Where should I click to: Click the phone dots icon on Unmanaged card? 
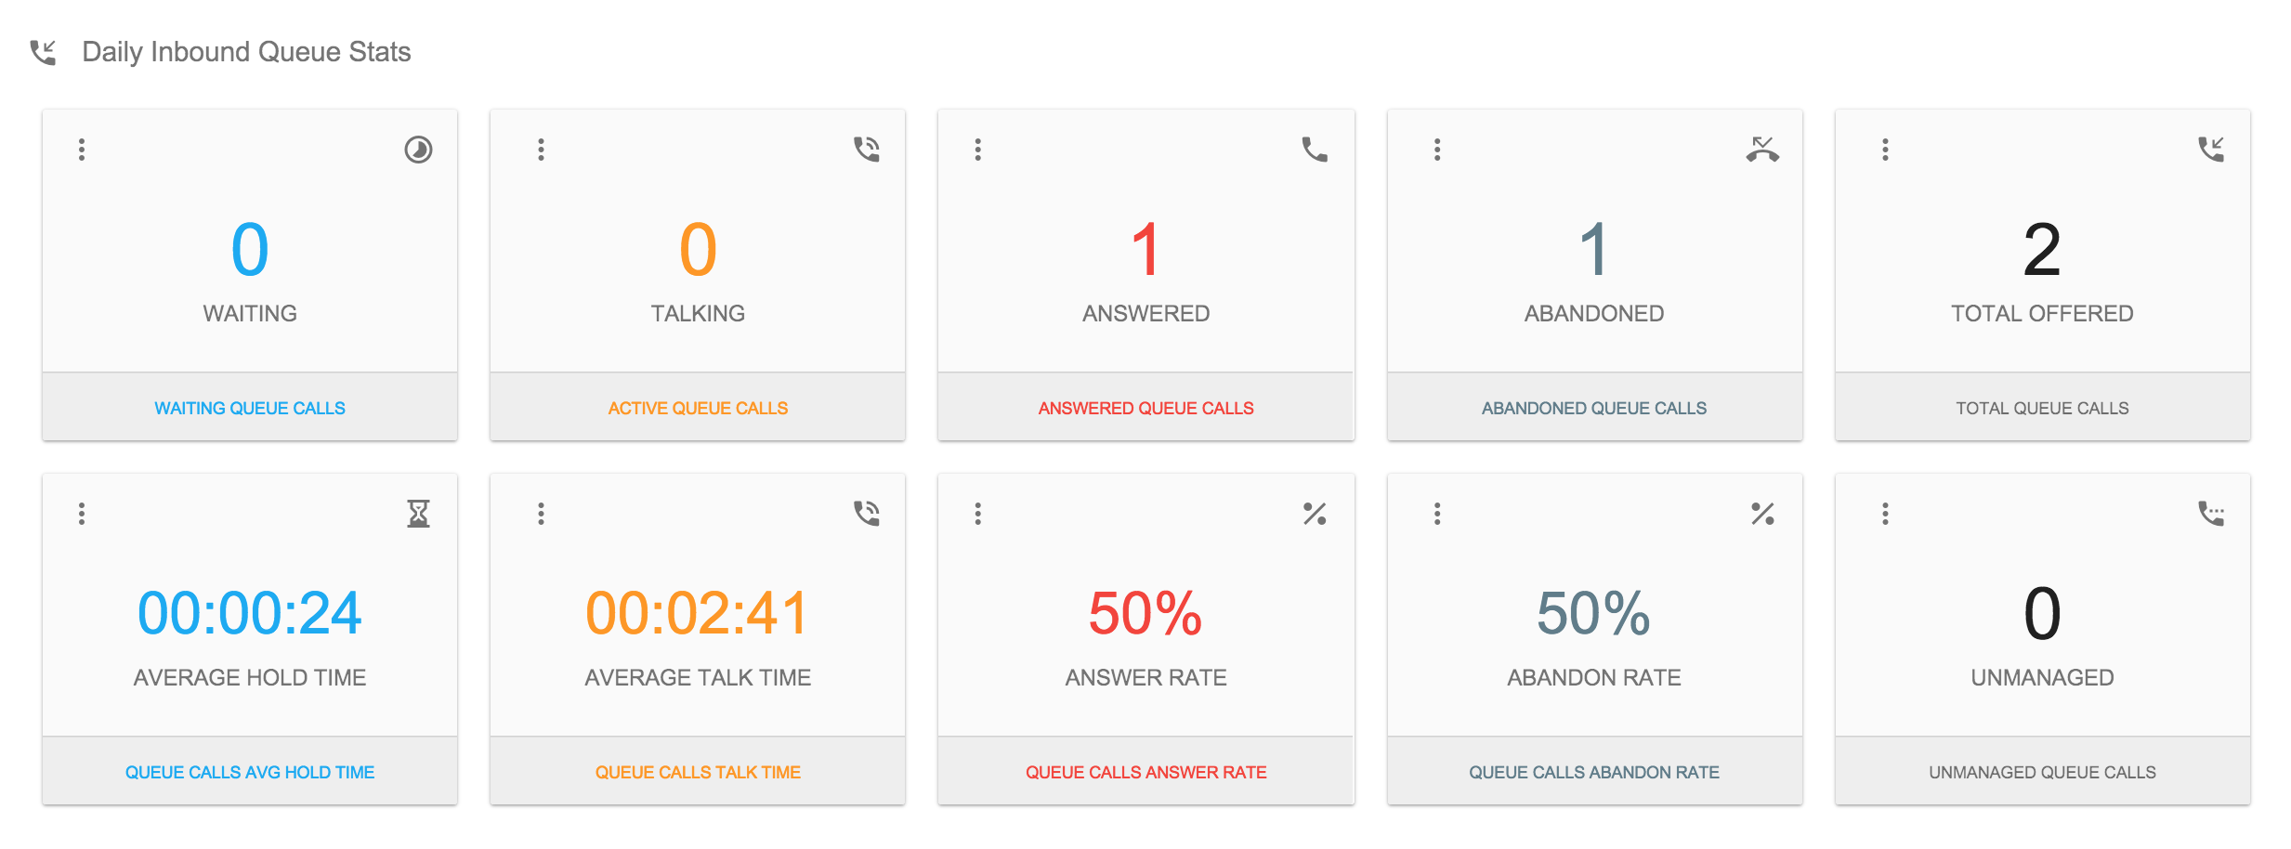click(x=2211, y=514)
